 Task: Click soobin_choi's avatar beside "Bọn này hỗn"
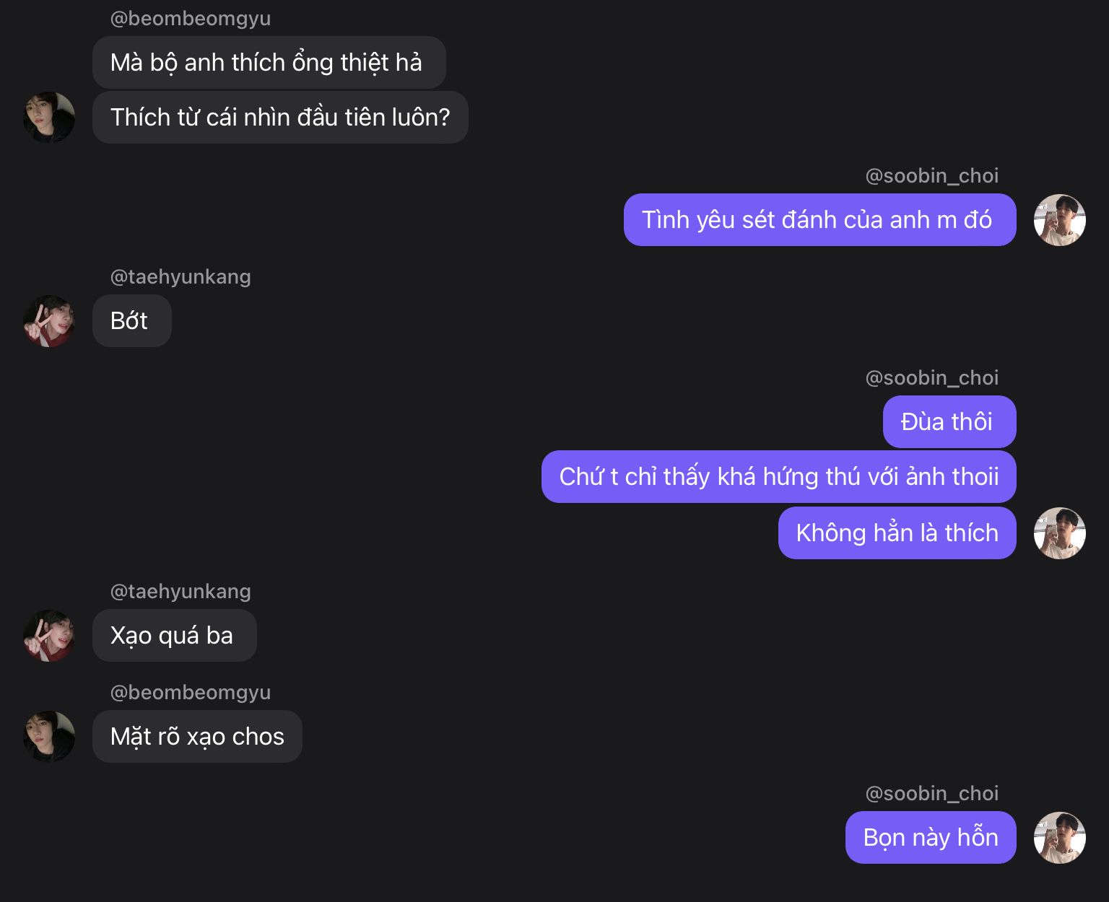pyautogui.click(x=1060, y=837)
